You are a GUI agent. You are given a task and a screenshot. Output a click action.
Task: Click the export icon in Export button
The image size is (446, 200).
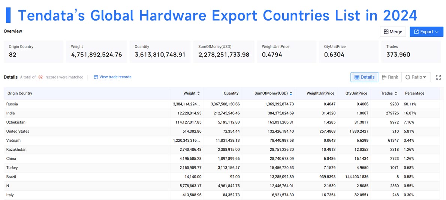[416, 32]
